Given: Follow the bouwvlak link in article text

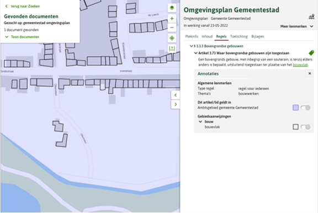Looking at the screenshot, I should click(x=300, y=64).
